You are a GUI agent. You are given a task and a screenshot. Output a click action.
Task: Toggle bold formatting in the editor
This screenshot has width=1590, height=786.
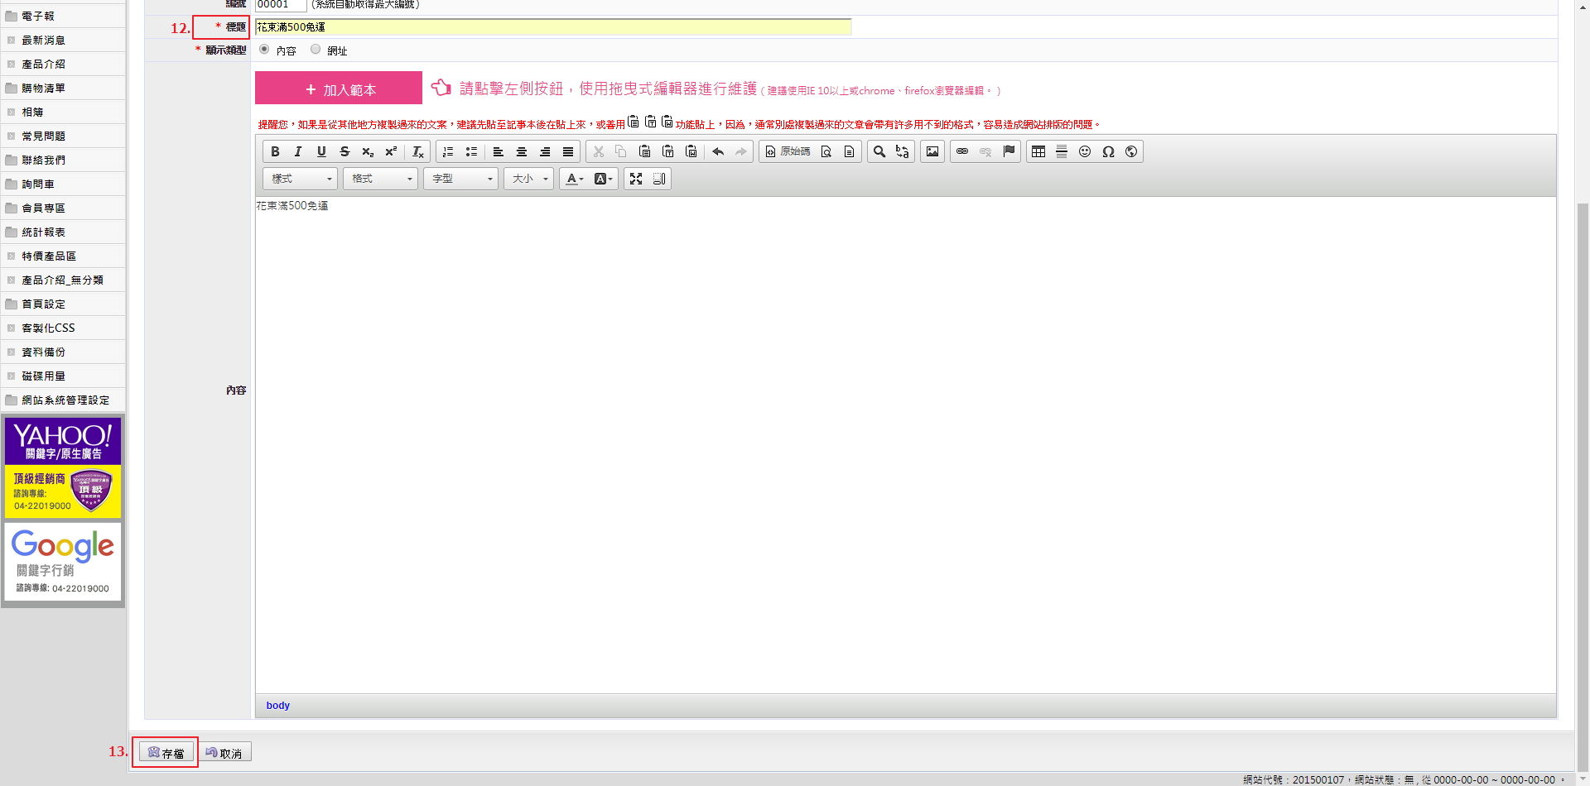point(275,151)
